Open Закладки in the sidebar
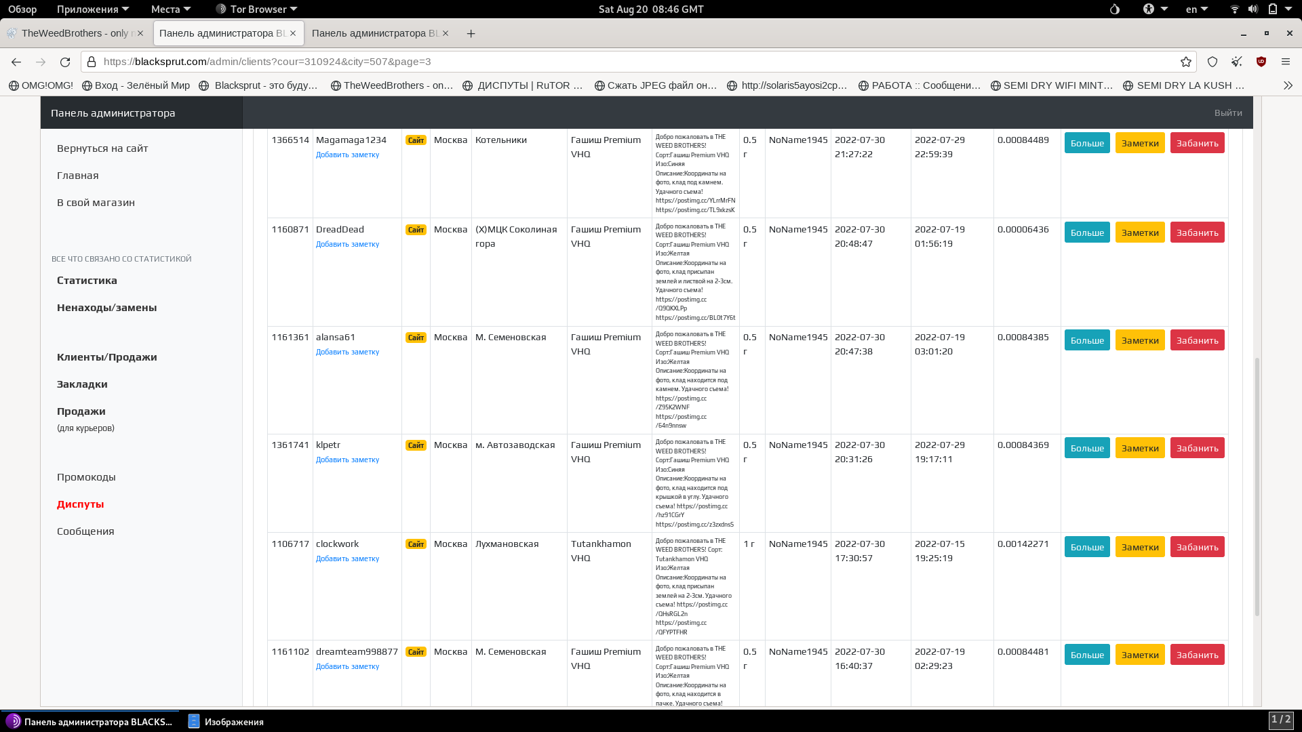Image resolution: width=1302 pixels, height=732 pixels. pyautogui.click(x=82, y=384)
